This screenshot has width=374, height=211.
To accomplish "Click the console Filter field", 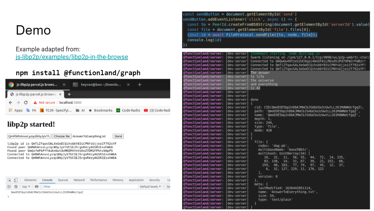I will pos(90,187).
